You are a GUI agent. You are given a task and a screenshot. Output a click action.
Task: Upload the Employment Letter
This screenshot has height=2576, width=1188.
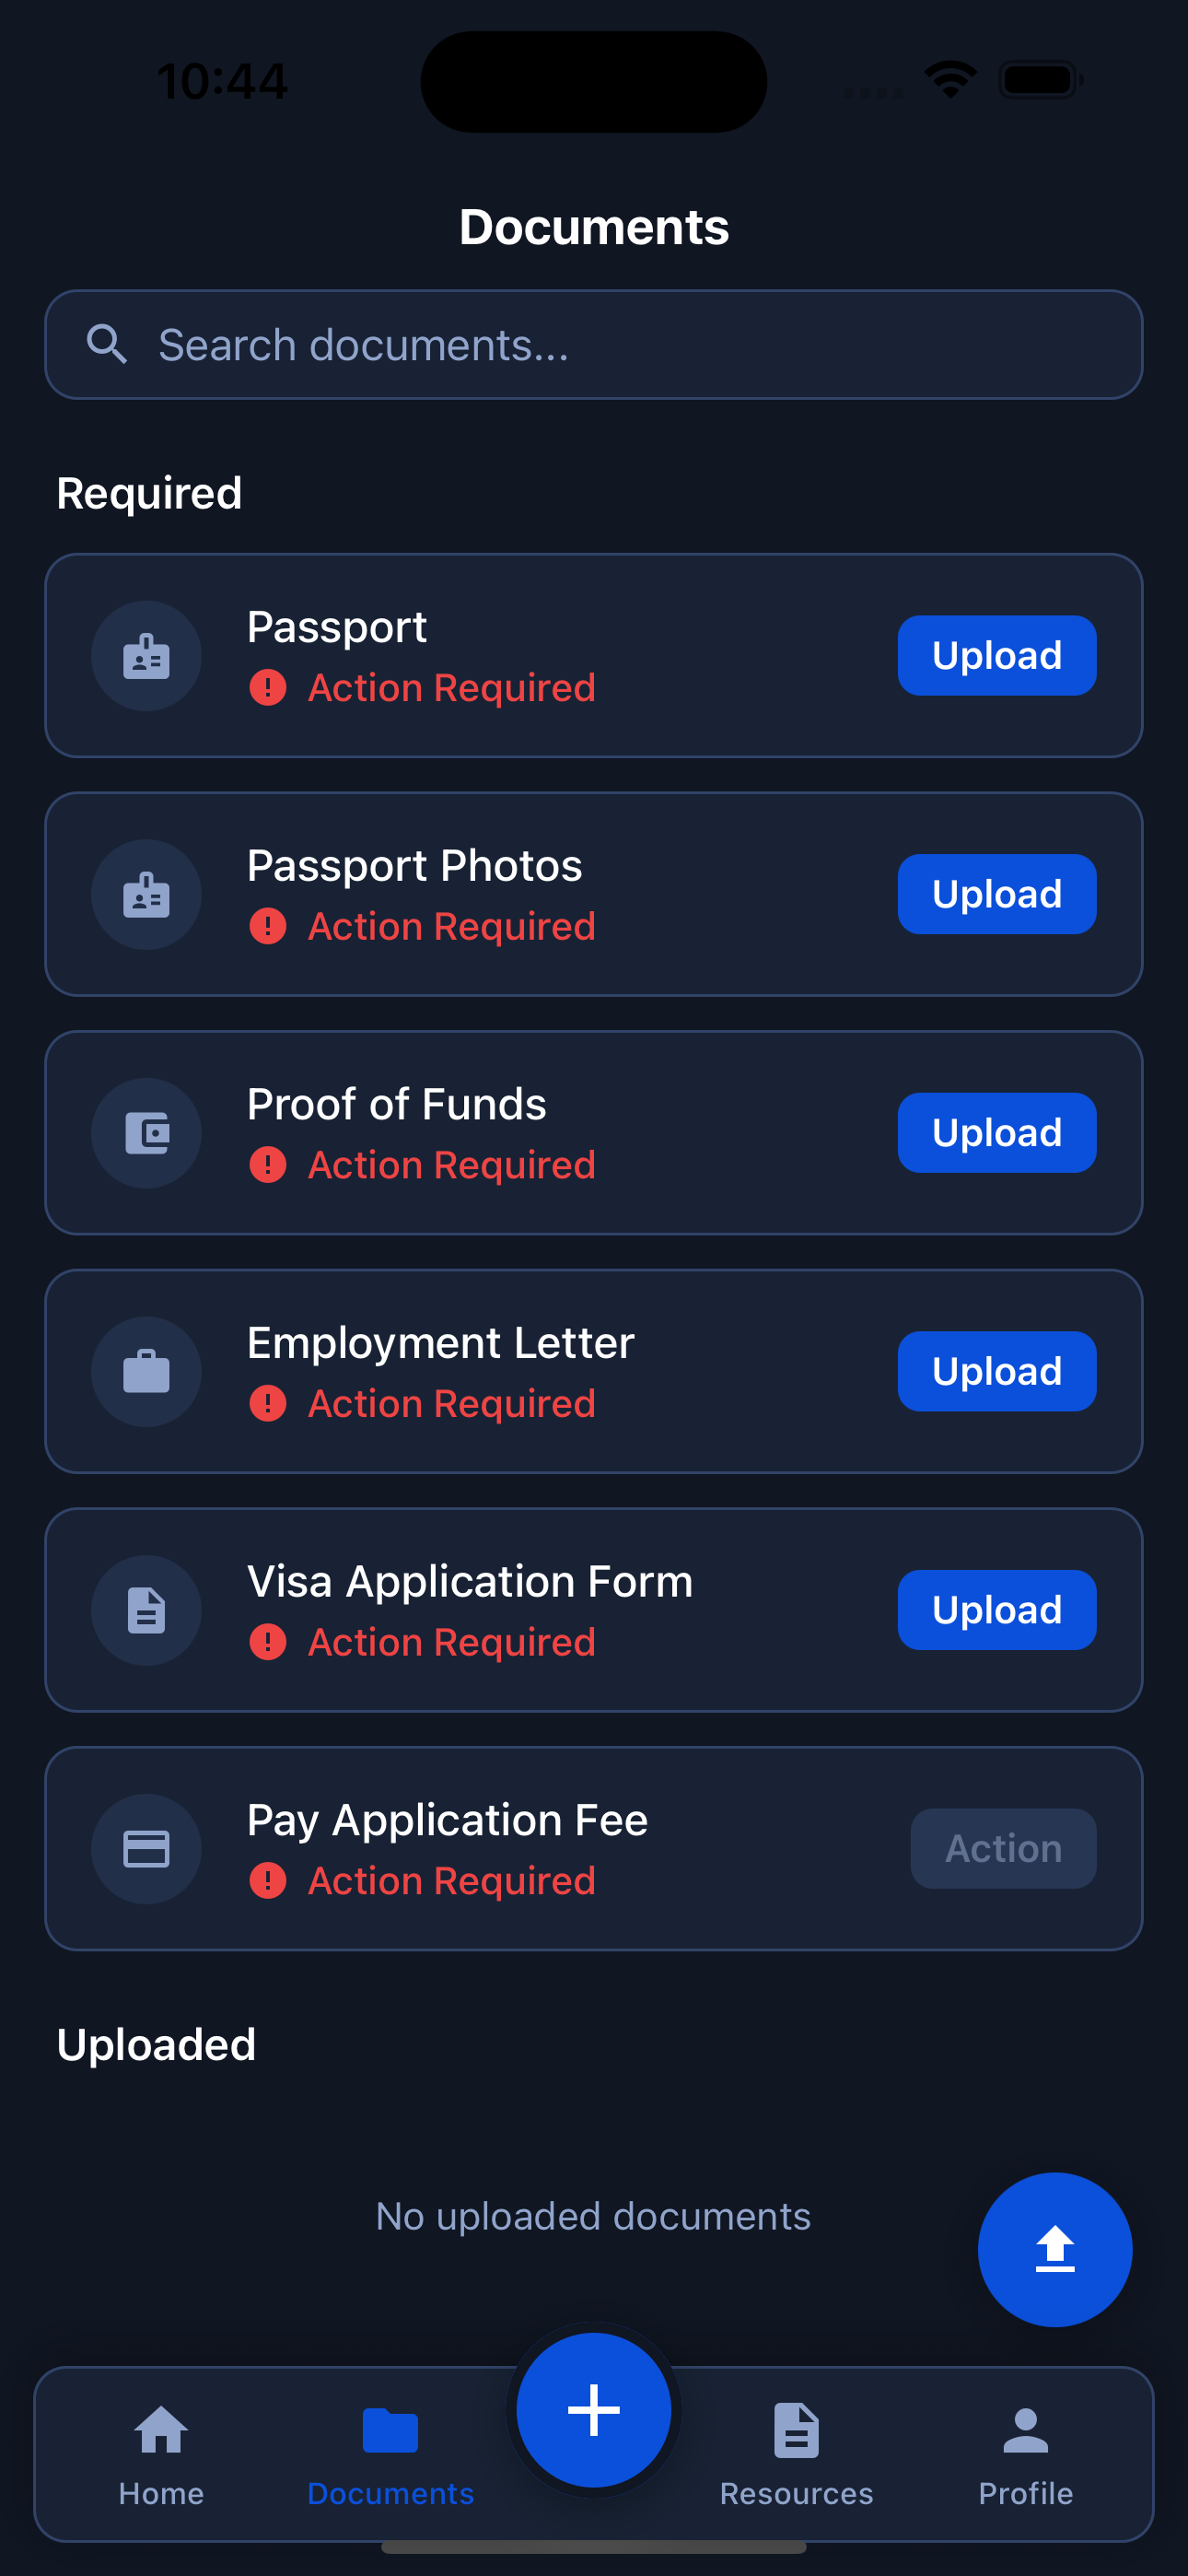tap(996, 1371)
